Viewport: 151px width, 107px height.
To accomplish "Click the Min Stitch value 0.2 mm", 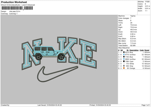I will pyautogui.click(x=133, y=41).
